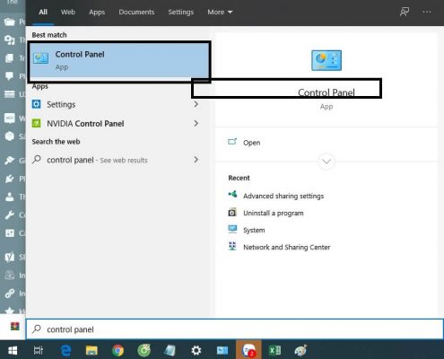The height and width of the screenshot is (359, 444).
Task: Expand the web search result arrow
Action: pos(196,160)
